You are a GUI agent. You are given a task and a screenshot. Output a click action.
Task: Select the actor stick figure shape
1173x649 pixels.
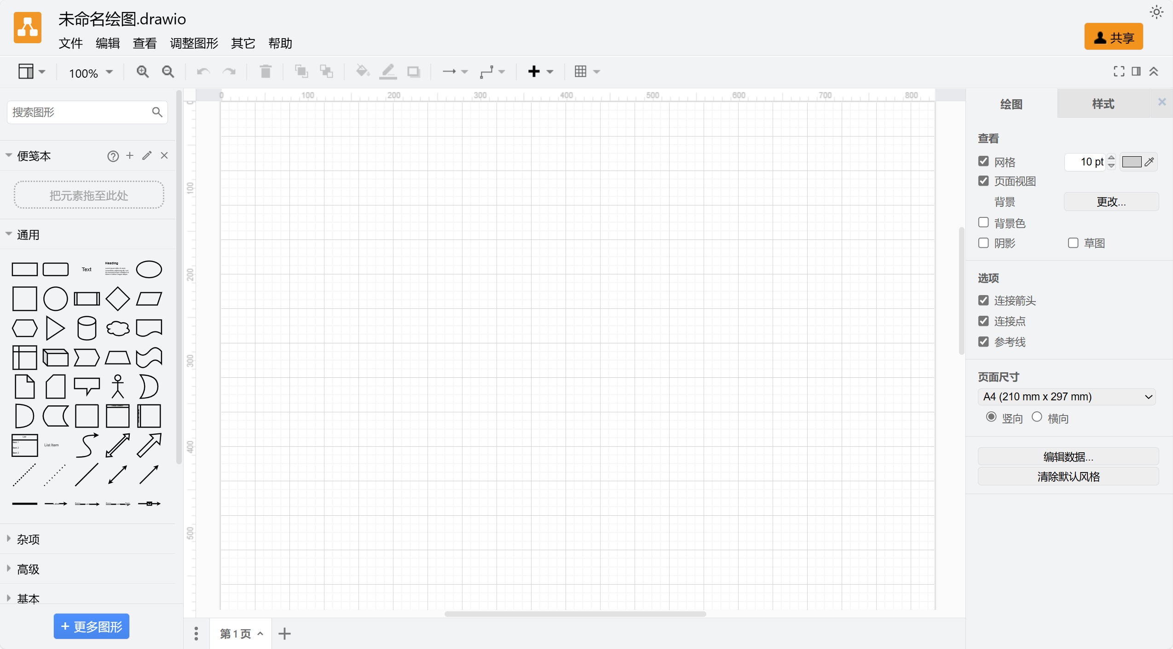[118, 387]
